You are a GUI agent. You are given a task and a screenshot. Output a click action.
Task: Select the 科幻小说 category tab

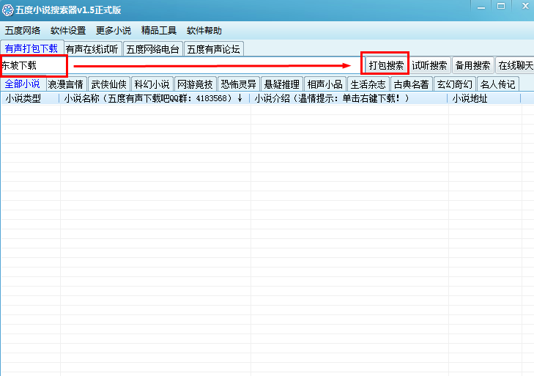point(152,84)
